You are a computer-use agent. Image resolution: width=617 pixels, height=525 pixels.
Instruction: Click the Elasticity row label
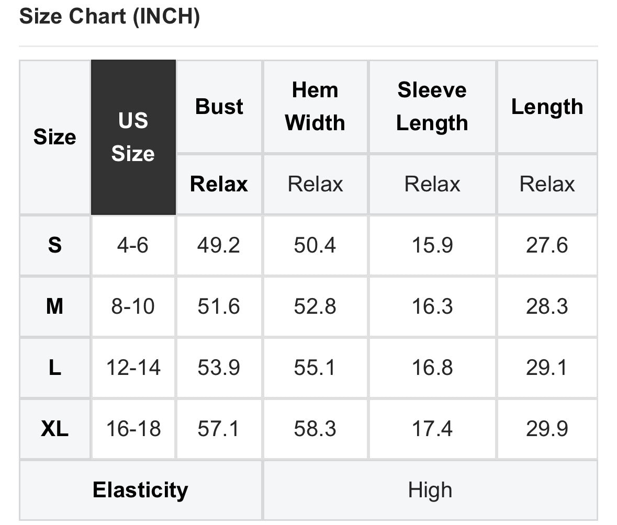click(140, 490)
